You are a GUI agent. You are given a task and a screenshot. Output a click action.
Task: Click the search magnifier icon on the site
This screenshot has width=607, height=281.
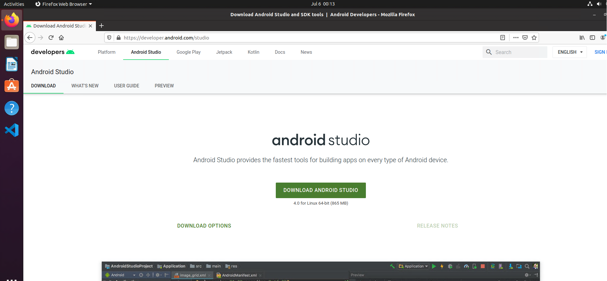coord(489,52)
